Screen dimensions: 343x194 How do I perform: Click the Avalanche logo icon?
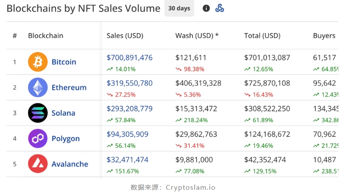coord(38,164)
